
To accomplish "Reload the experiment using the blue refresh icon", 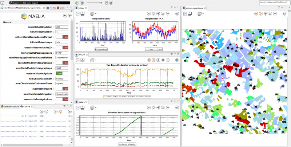I will [106, 3].
